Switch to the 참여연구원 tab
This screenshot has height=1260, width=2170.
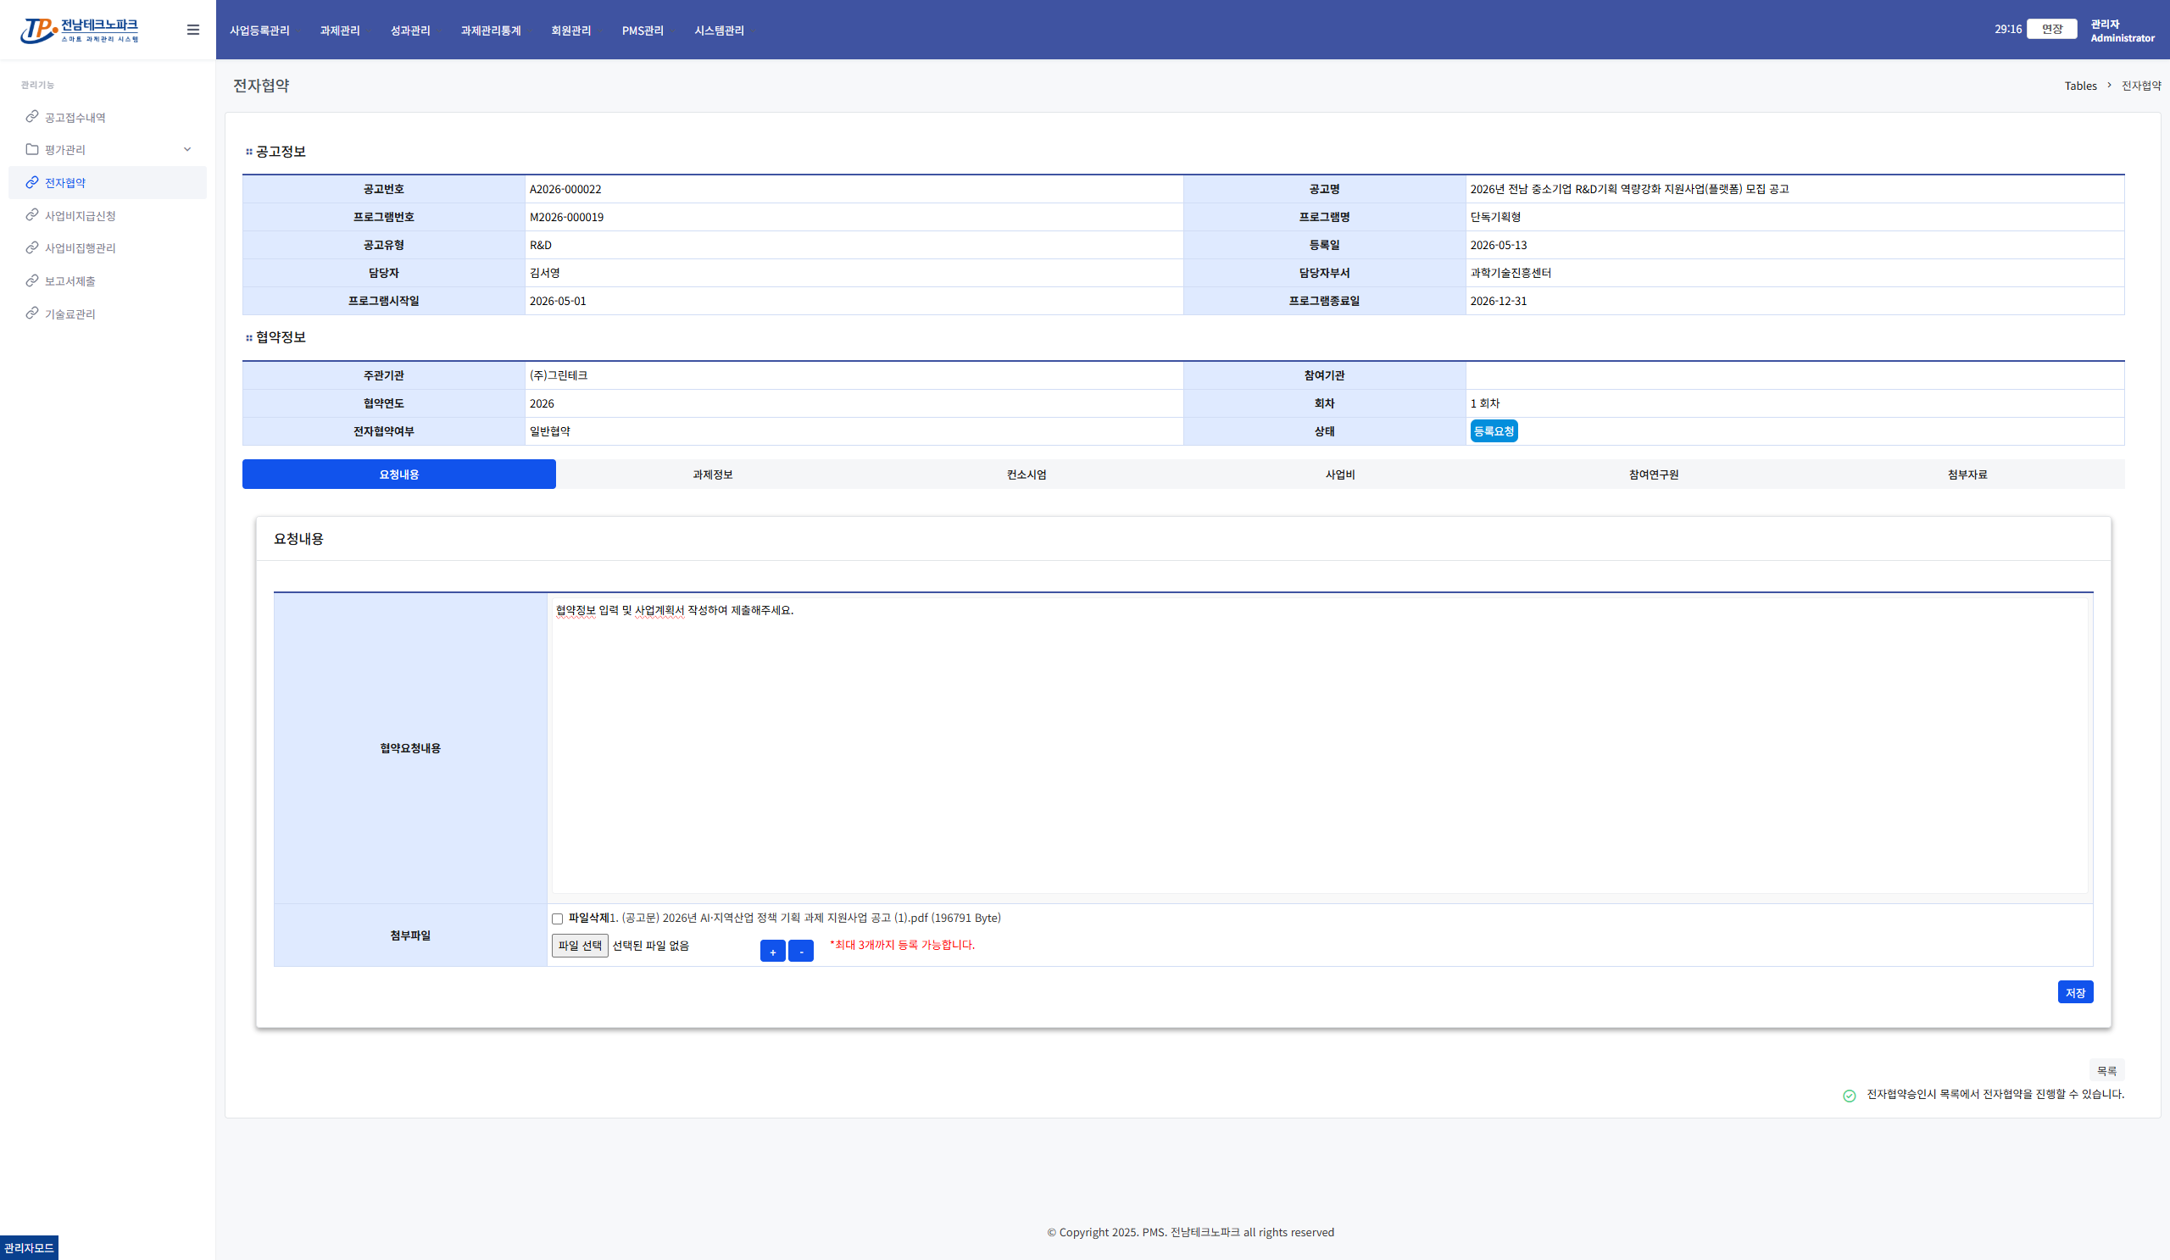[1653, 475]
